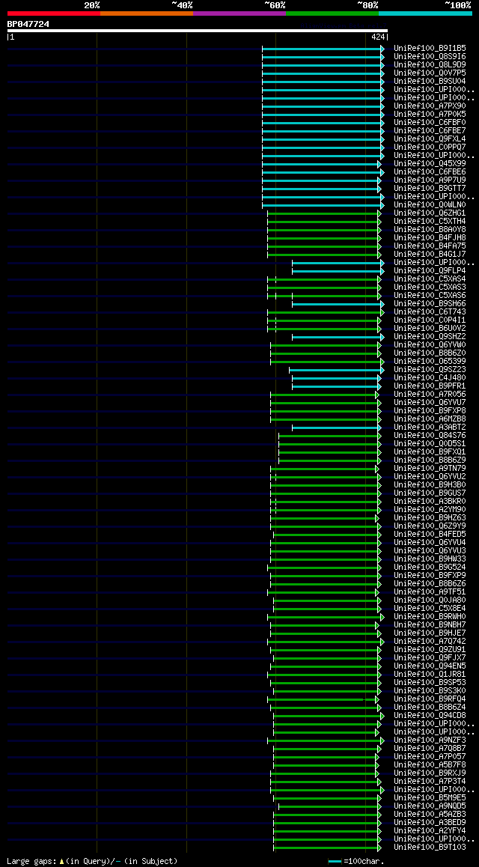479x867 pixels.
Task: Click the green ~80% identity legend segment
Action: point(332,13)
